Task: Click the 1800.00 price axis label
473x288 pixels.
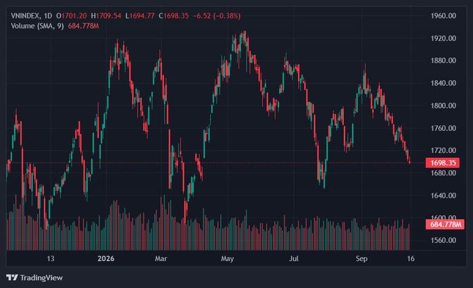Action: coord(443,106)
